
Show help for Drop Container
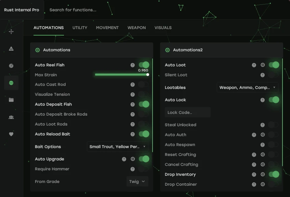click(254, 184)
